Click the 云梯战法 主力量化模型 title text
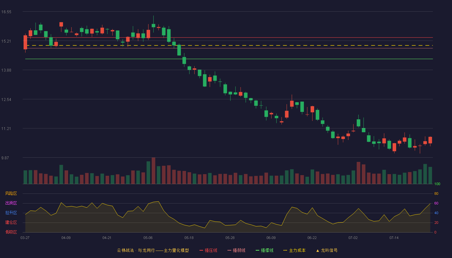This screenshot has width=452, height=258. click(x=153, y=250)
